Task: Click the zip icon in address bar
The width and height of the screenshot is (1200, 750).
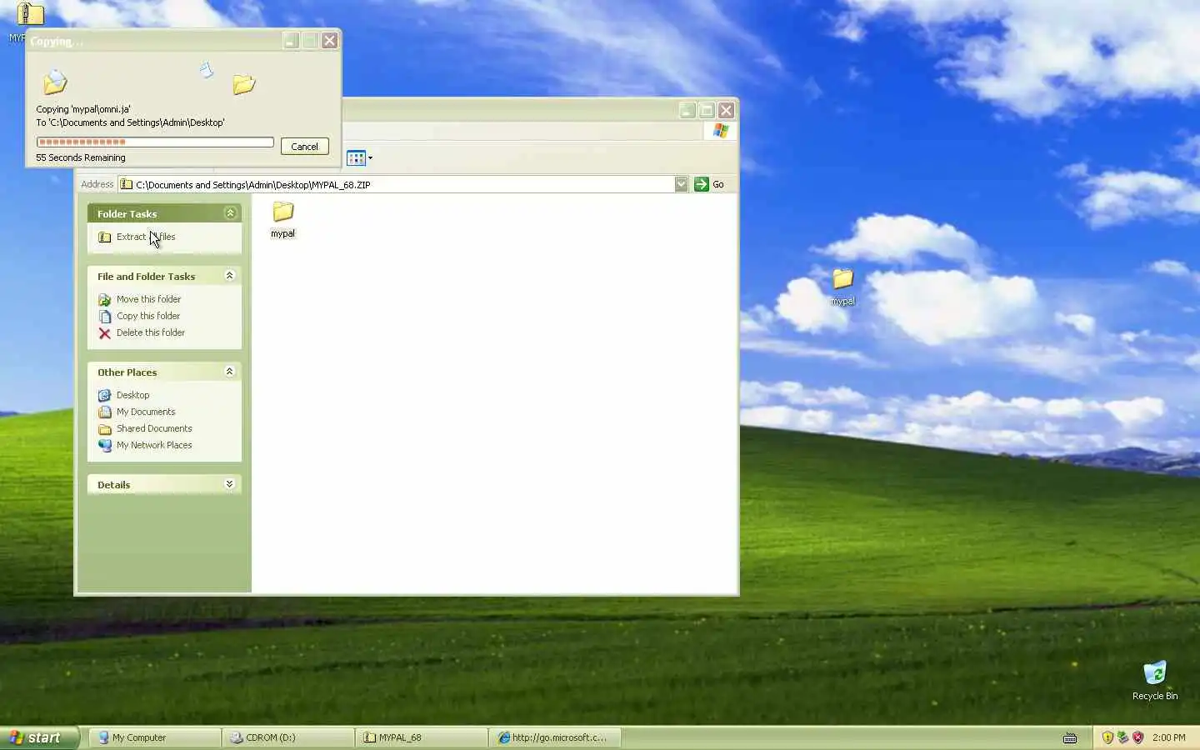Action: click(x=126, y=184)
